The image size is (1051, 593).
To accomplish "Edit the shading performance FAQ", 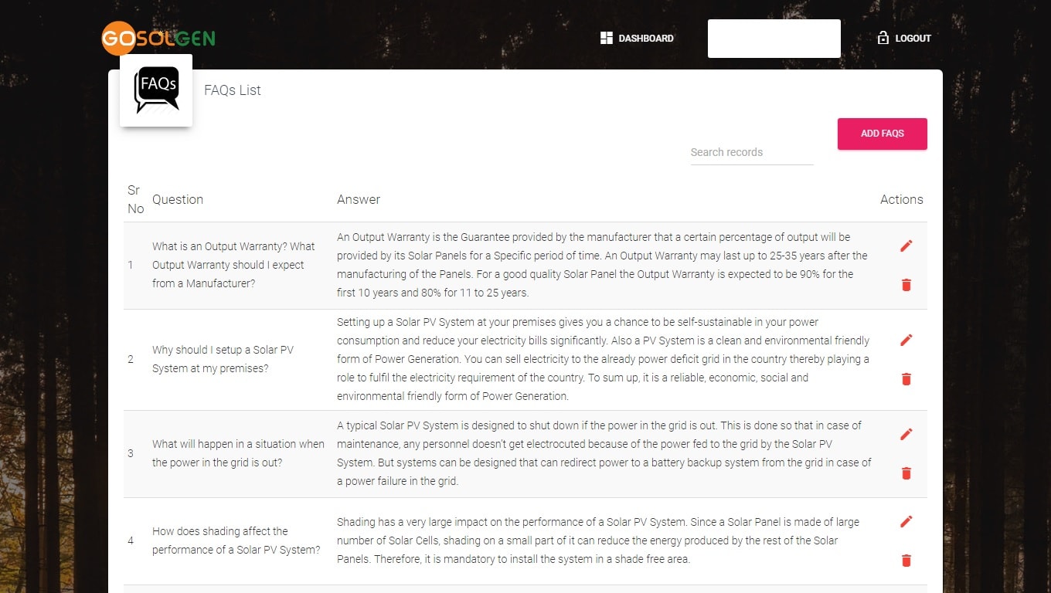I will (x=906, y=521).
